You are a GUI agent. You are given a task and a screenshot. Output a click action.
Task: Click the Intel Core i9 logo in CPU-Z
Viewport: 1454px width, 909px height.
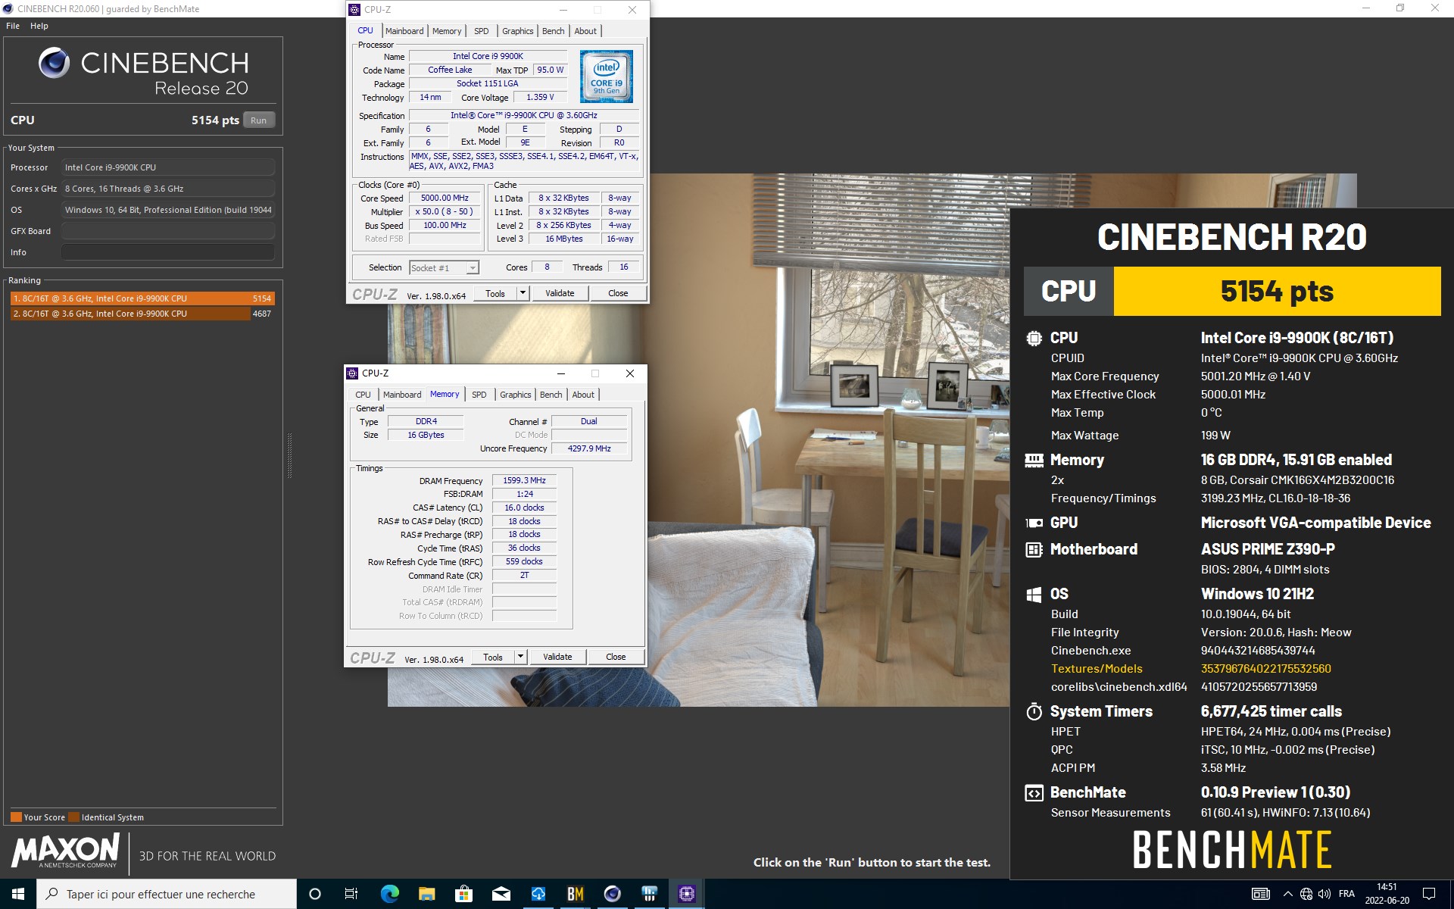click(607, 77)
